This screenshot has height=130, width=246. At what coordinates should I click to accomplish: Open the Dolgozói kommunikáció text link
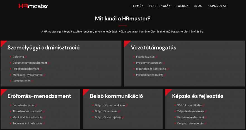[x=110, y=105]
